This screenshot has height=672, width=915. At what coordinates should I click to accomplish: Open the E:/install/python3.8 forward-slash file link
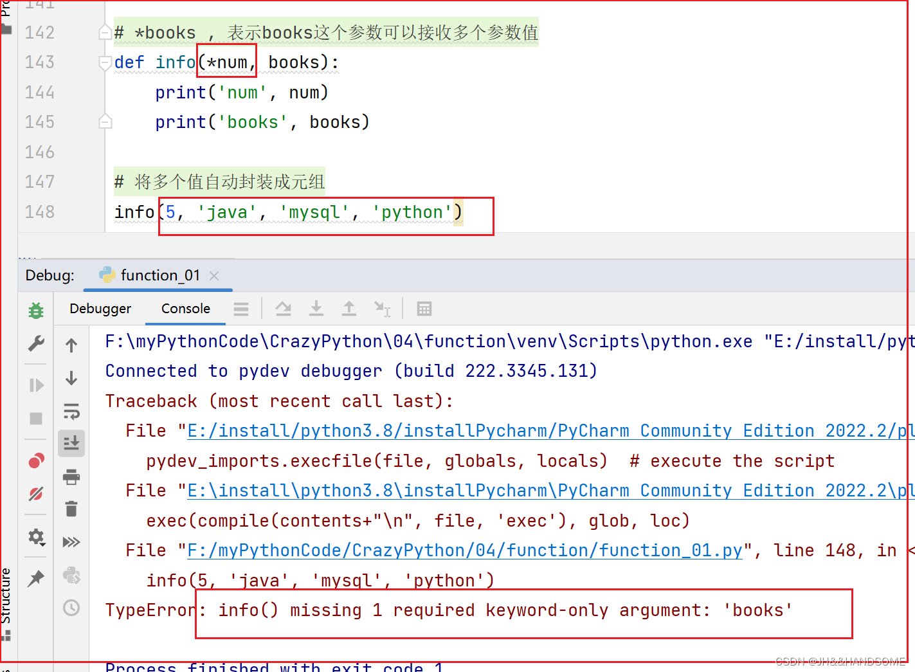coord(550,431)
